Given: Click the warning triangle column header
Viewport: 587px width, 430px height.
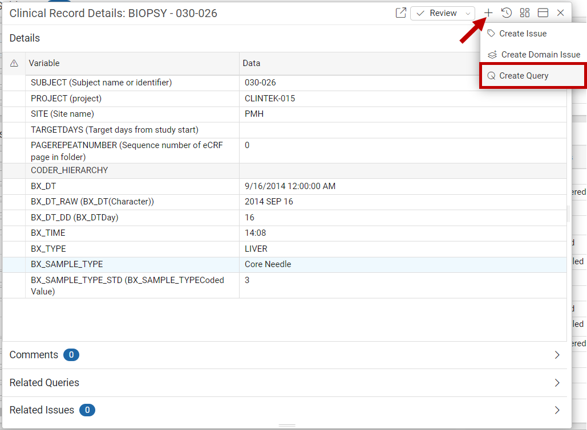Looking at the screenshot, I should tap(14, 63).
